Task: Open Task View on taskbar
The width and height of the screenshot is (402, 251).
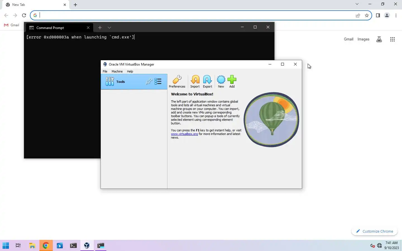Action: (18, 246)
